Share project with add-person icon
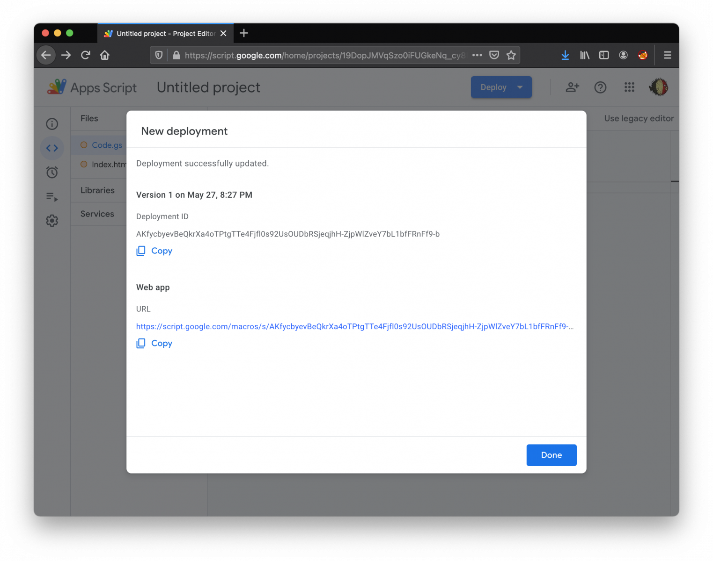 573,87
